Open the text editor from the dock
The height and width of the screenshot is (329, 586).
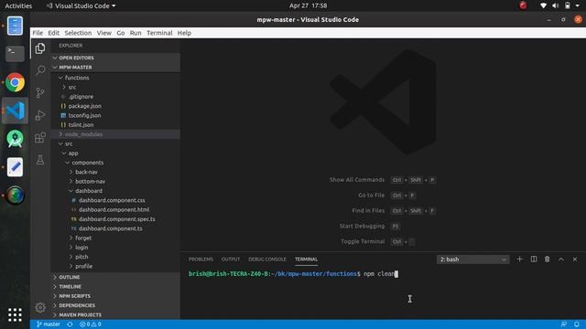tap(15, 167)
